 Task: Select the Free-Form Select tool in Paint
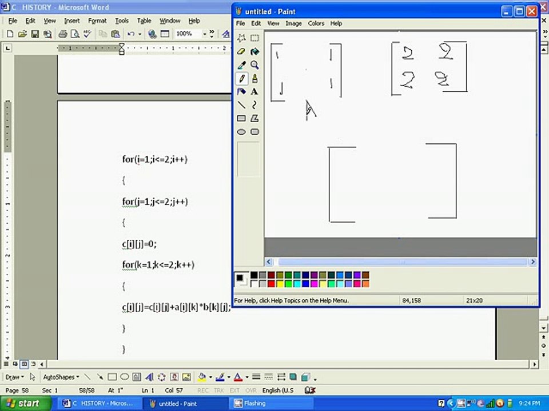241,38
